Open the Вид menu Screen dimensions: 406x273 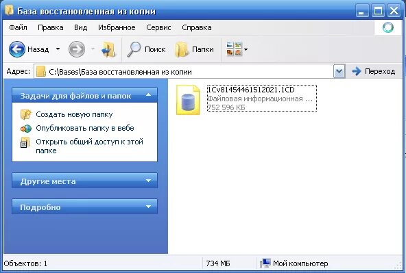[x=80, y=27]
